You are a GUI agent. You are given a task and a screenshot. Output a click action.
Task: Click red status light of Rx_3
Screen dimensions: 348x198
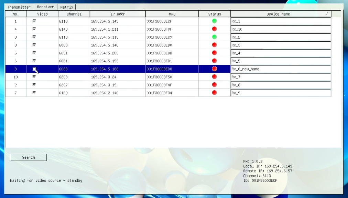click(214, 45)
